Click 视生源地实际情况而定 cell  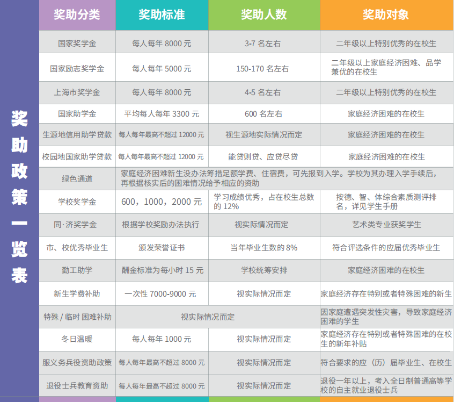pyautogui.click(x=264, y=135)
